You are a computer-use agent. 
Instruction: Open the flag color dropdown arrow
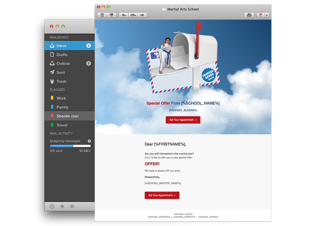[x=267, y=15]
